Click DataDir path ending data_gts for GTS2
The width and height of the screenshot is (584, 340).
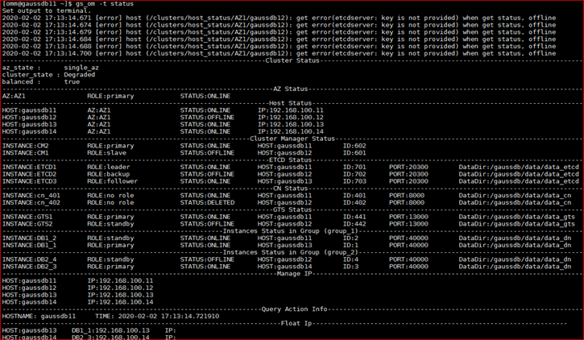point(517,224)
